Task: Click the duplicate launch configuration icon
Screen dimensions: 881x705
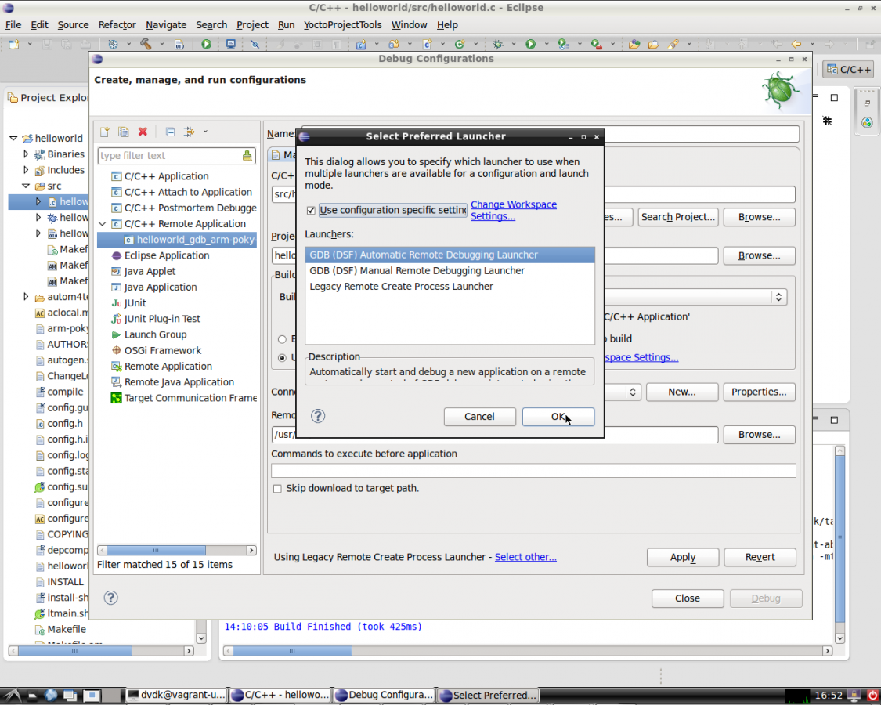Action: [x=123, y=132]
